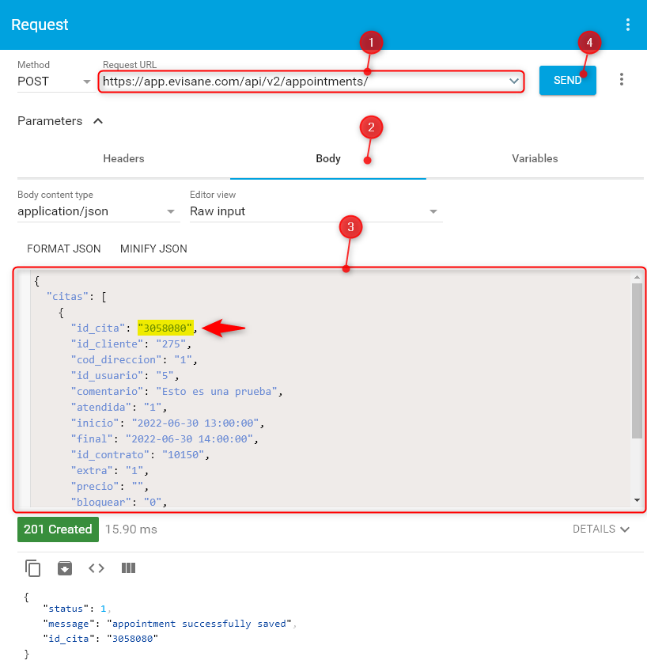Click FORMAT JSON button

[x=64, y=249]
